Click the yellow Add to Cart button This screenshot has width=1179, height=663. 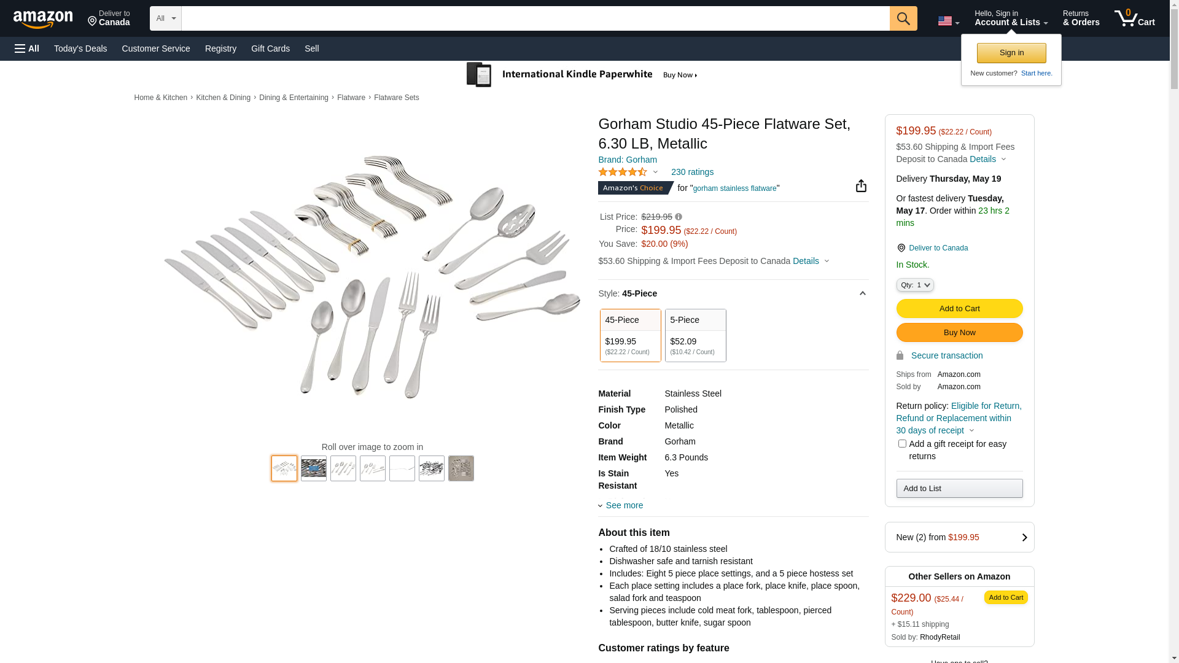pos(959,309)
